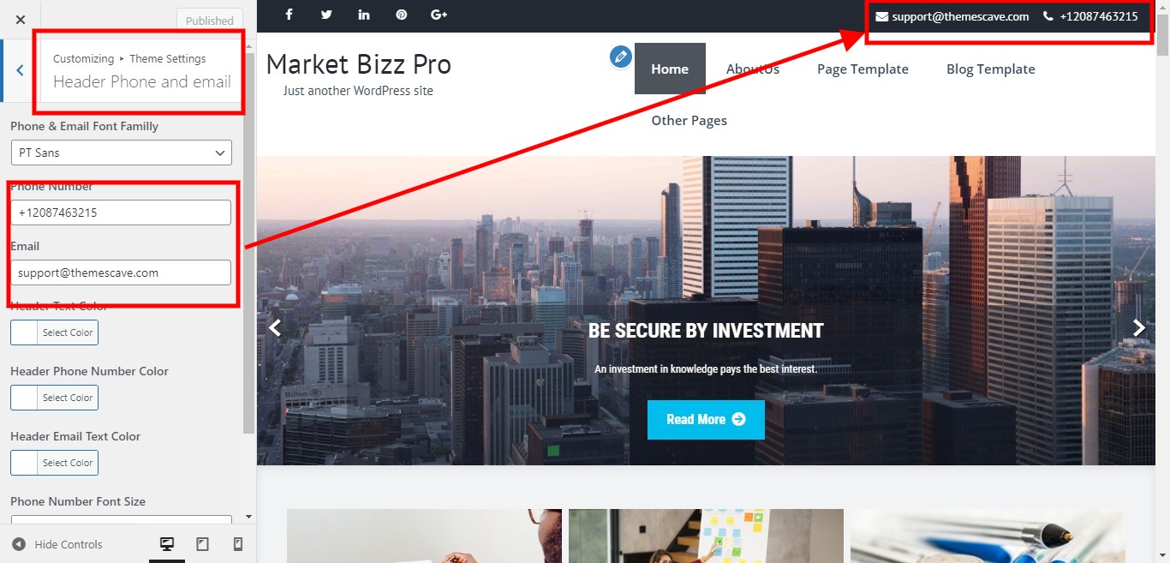Click the Google Plus icon
The width and height of the screenshot is (1170, 563).
pos(439,15)
